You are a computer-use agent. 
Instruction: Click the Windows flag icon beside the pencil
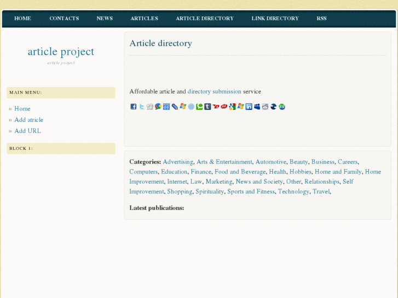[x=183, y=107]
